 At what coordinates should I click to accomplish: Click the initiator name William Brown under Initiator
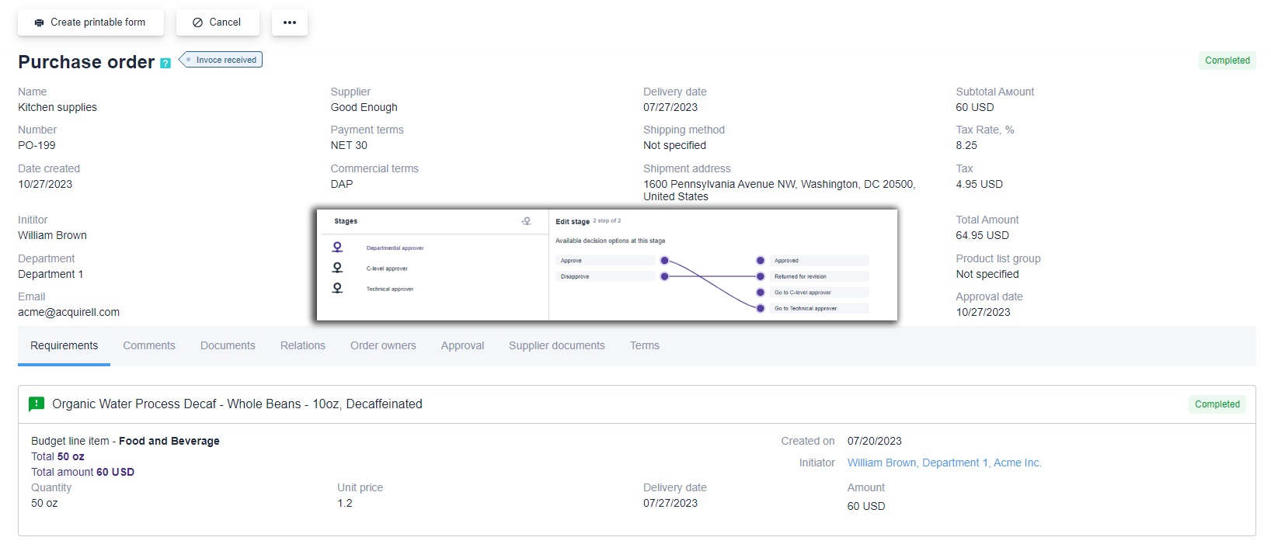pos(52,236)
